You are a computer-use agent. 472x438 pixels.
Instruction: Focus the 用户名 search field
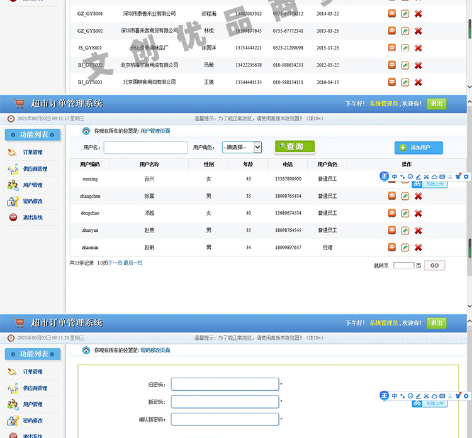[x=146, y=148]
